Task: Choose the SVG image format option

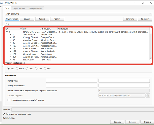Action: 45,68
